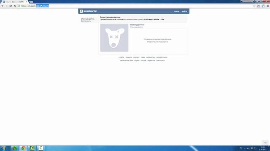The image size is (270, 151).
Task: Click the выйти logout link
Action: pos(184,11)
